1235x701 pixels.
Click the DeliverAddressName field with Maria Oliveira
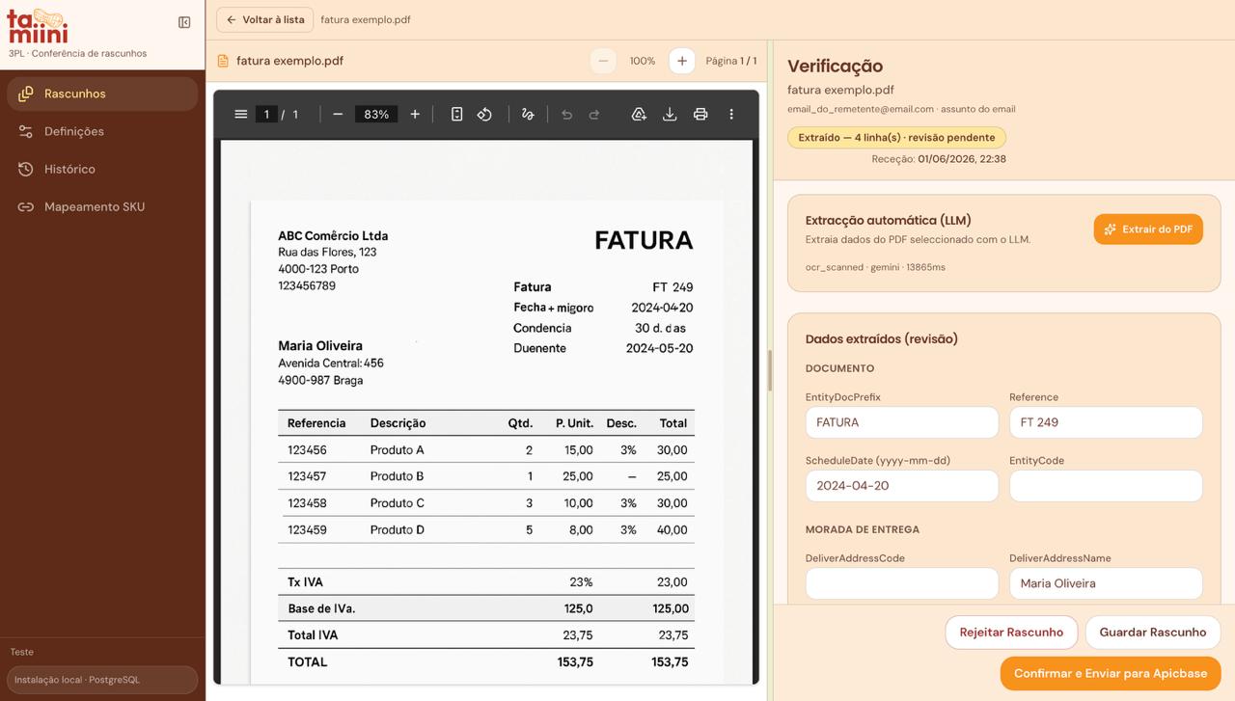point(1106,583)
